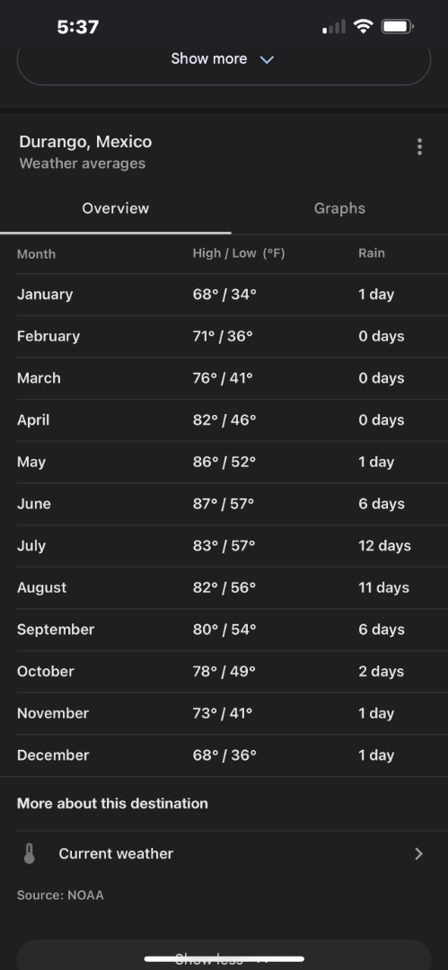Tap the battery indicator in status bar

pyautogui.click(x=397, y=27)
